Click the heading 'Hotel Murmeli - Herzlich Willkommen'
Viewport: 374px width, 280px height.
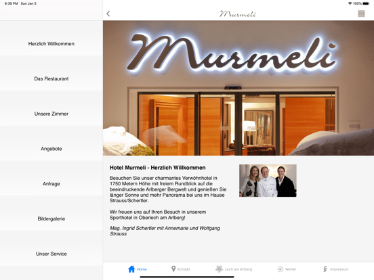click(x=157, y=168)
